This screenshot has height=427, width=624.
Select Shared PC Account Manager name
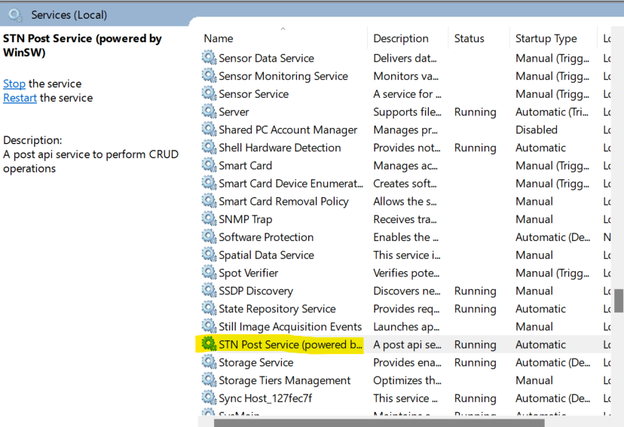(288, 130)
